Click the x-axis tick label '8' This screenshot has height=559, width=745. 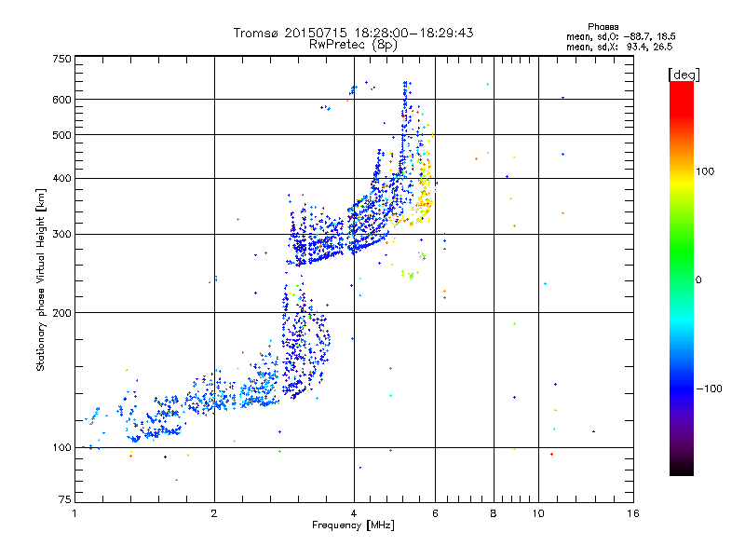[x=494, y=513]
